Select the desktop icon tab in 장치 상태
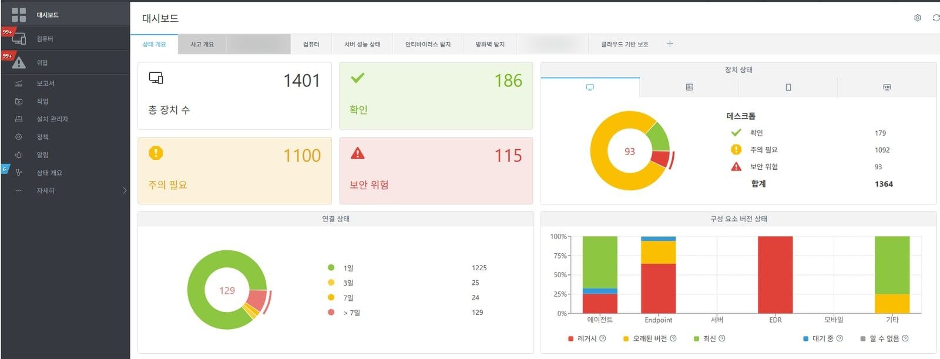Screen dimensions: 940x359 pos(590,87)
